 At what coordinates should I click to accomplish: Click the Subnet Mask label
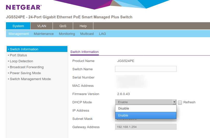82,119
